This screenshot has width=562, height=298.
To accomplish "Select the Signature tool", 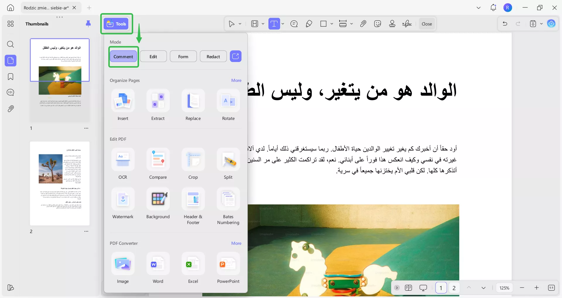I will 407,24.
